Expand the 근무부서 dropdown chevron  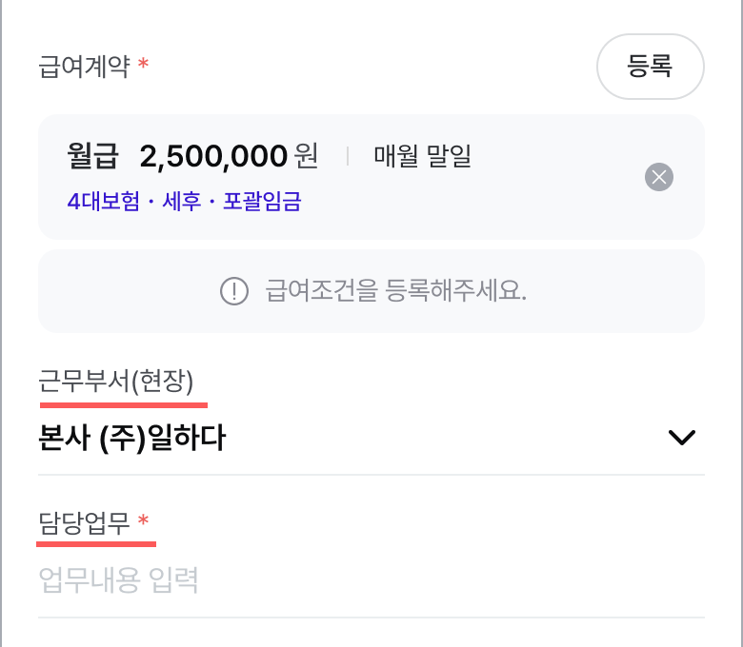681,438
